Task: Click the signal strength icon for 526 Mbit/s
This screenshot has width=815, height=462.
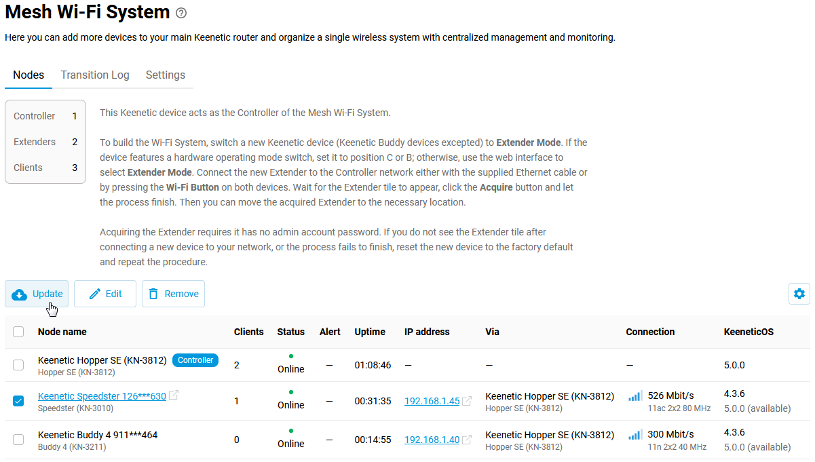Action: pyautogui.click(x=634, y=396)
